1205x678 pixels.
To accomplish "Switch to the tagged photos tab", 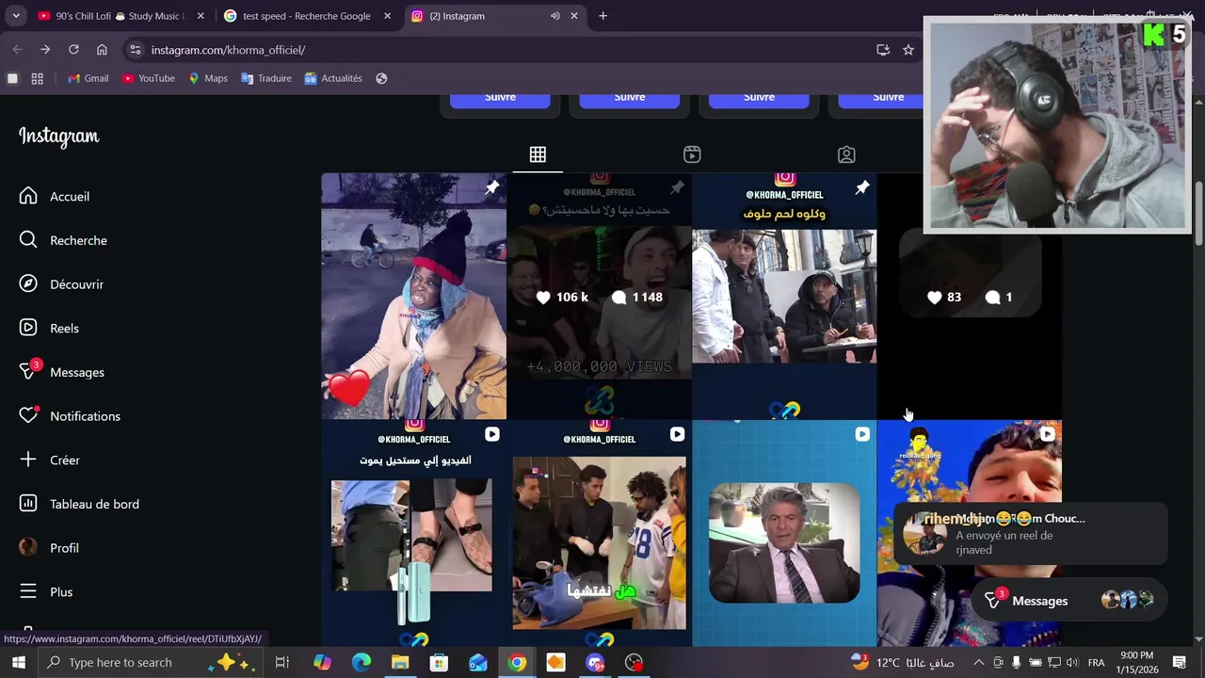I will (x=846, y=154).
